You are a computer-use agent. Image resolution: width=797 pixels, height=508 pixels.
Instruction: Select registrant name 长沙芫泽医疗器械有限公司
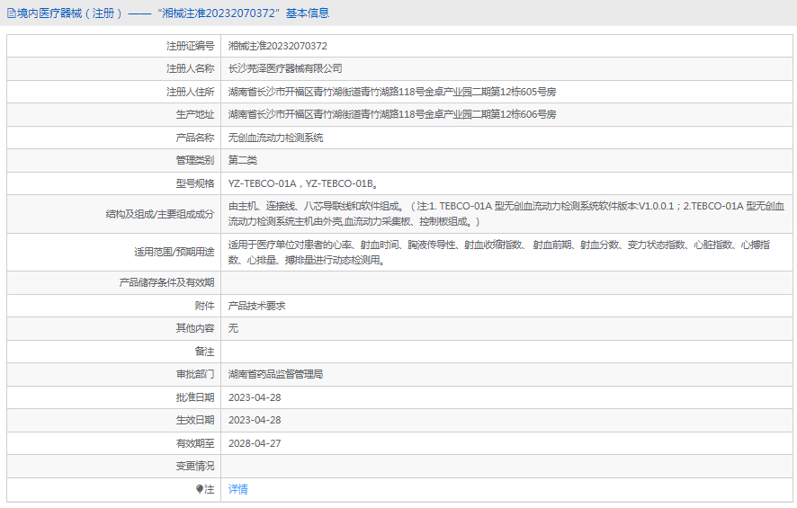tap(285, 68)
